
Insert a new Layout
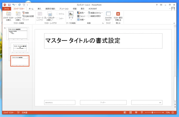pyautogui.click(x=18, y=16)
